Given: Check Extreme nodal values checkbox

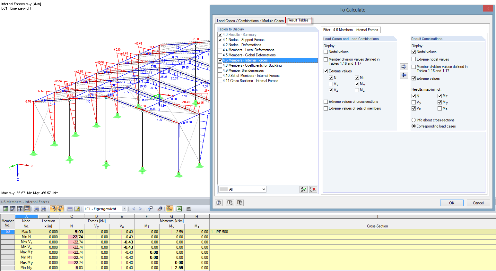Looking at the screenshot, I should point(414,59).
